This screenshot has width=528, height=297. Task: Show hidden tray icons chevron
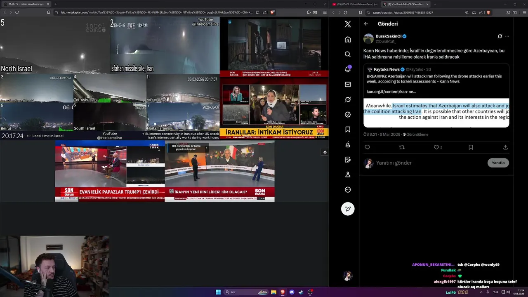(x=481, y=292)
